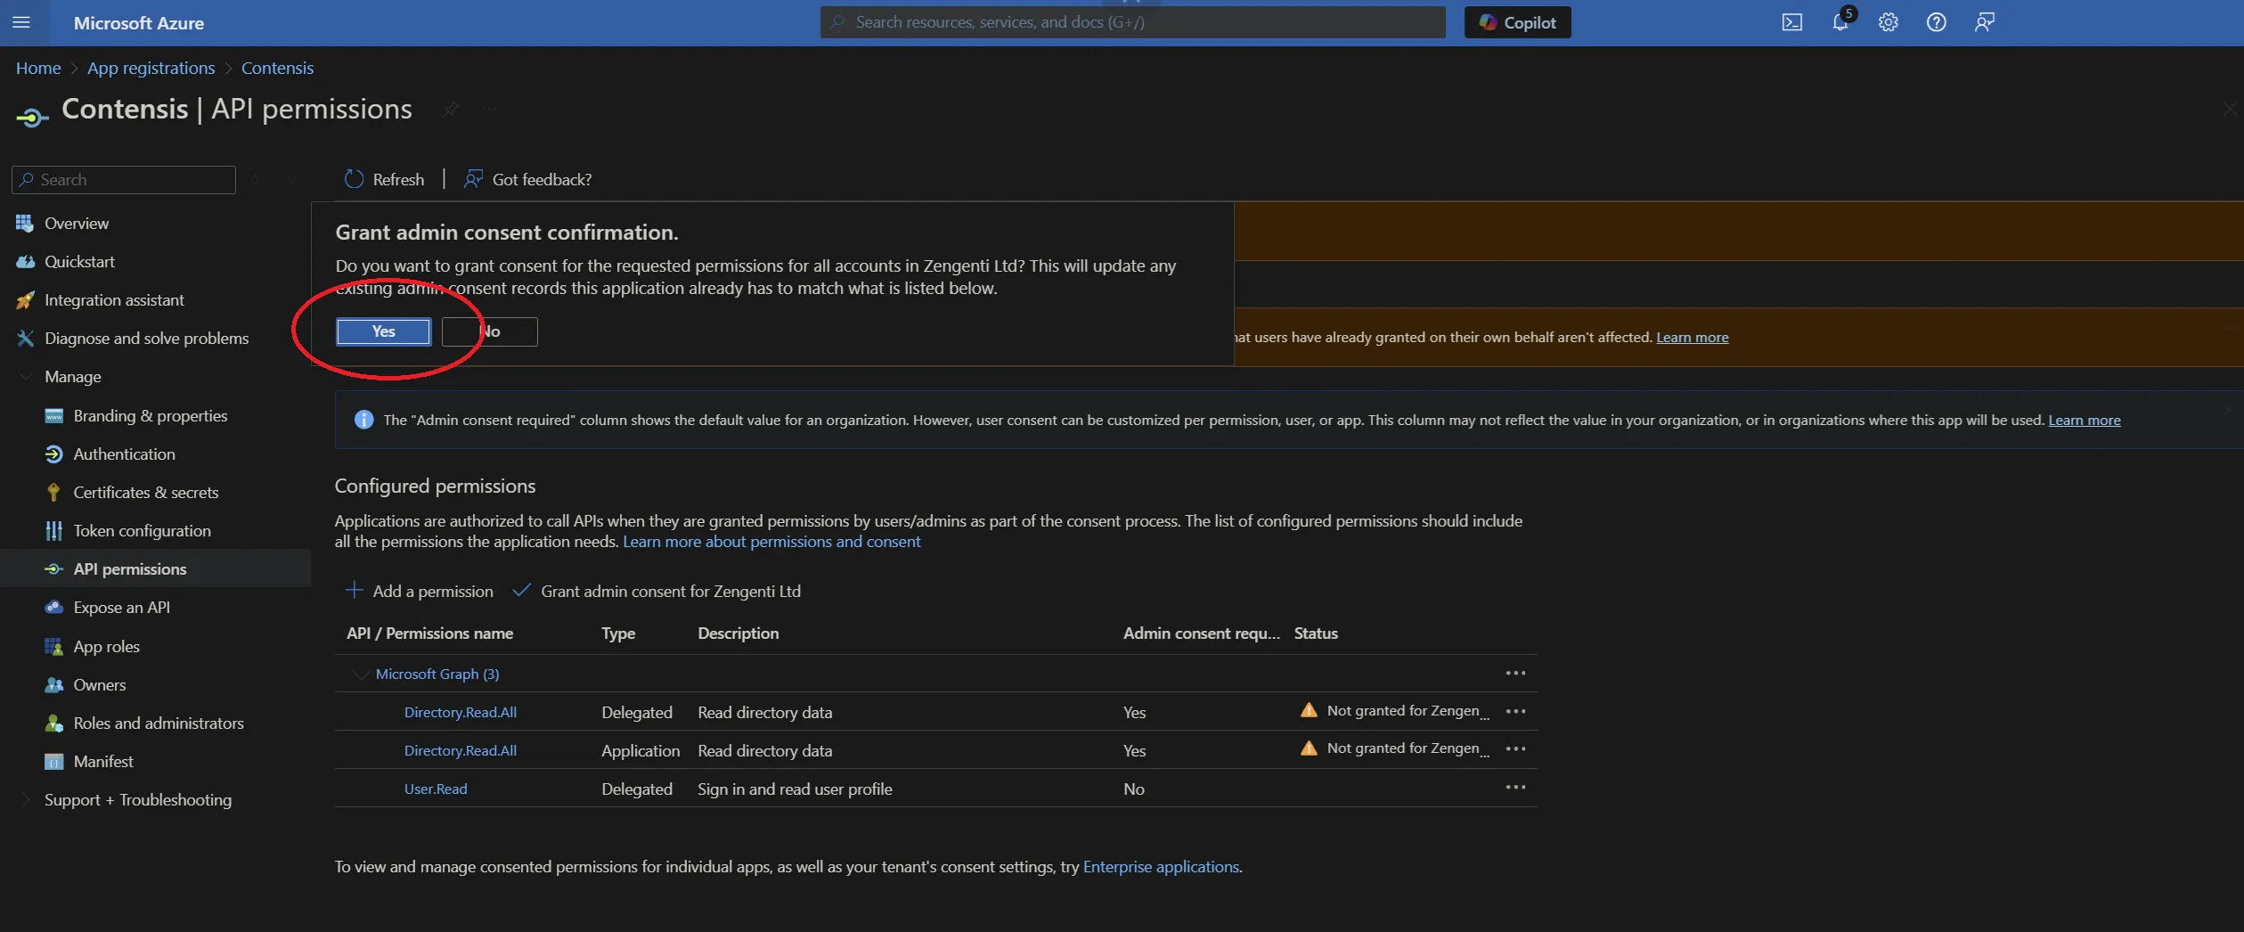Open the Delegated Directory.Read.All permission
This screenshot has height=932, width=2244.
point(460,713)
